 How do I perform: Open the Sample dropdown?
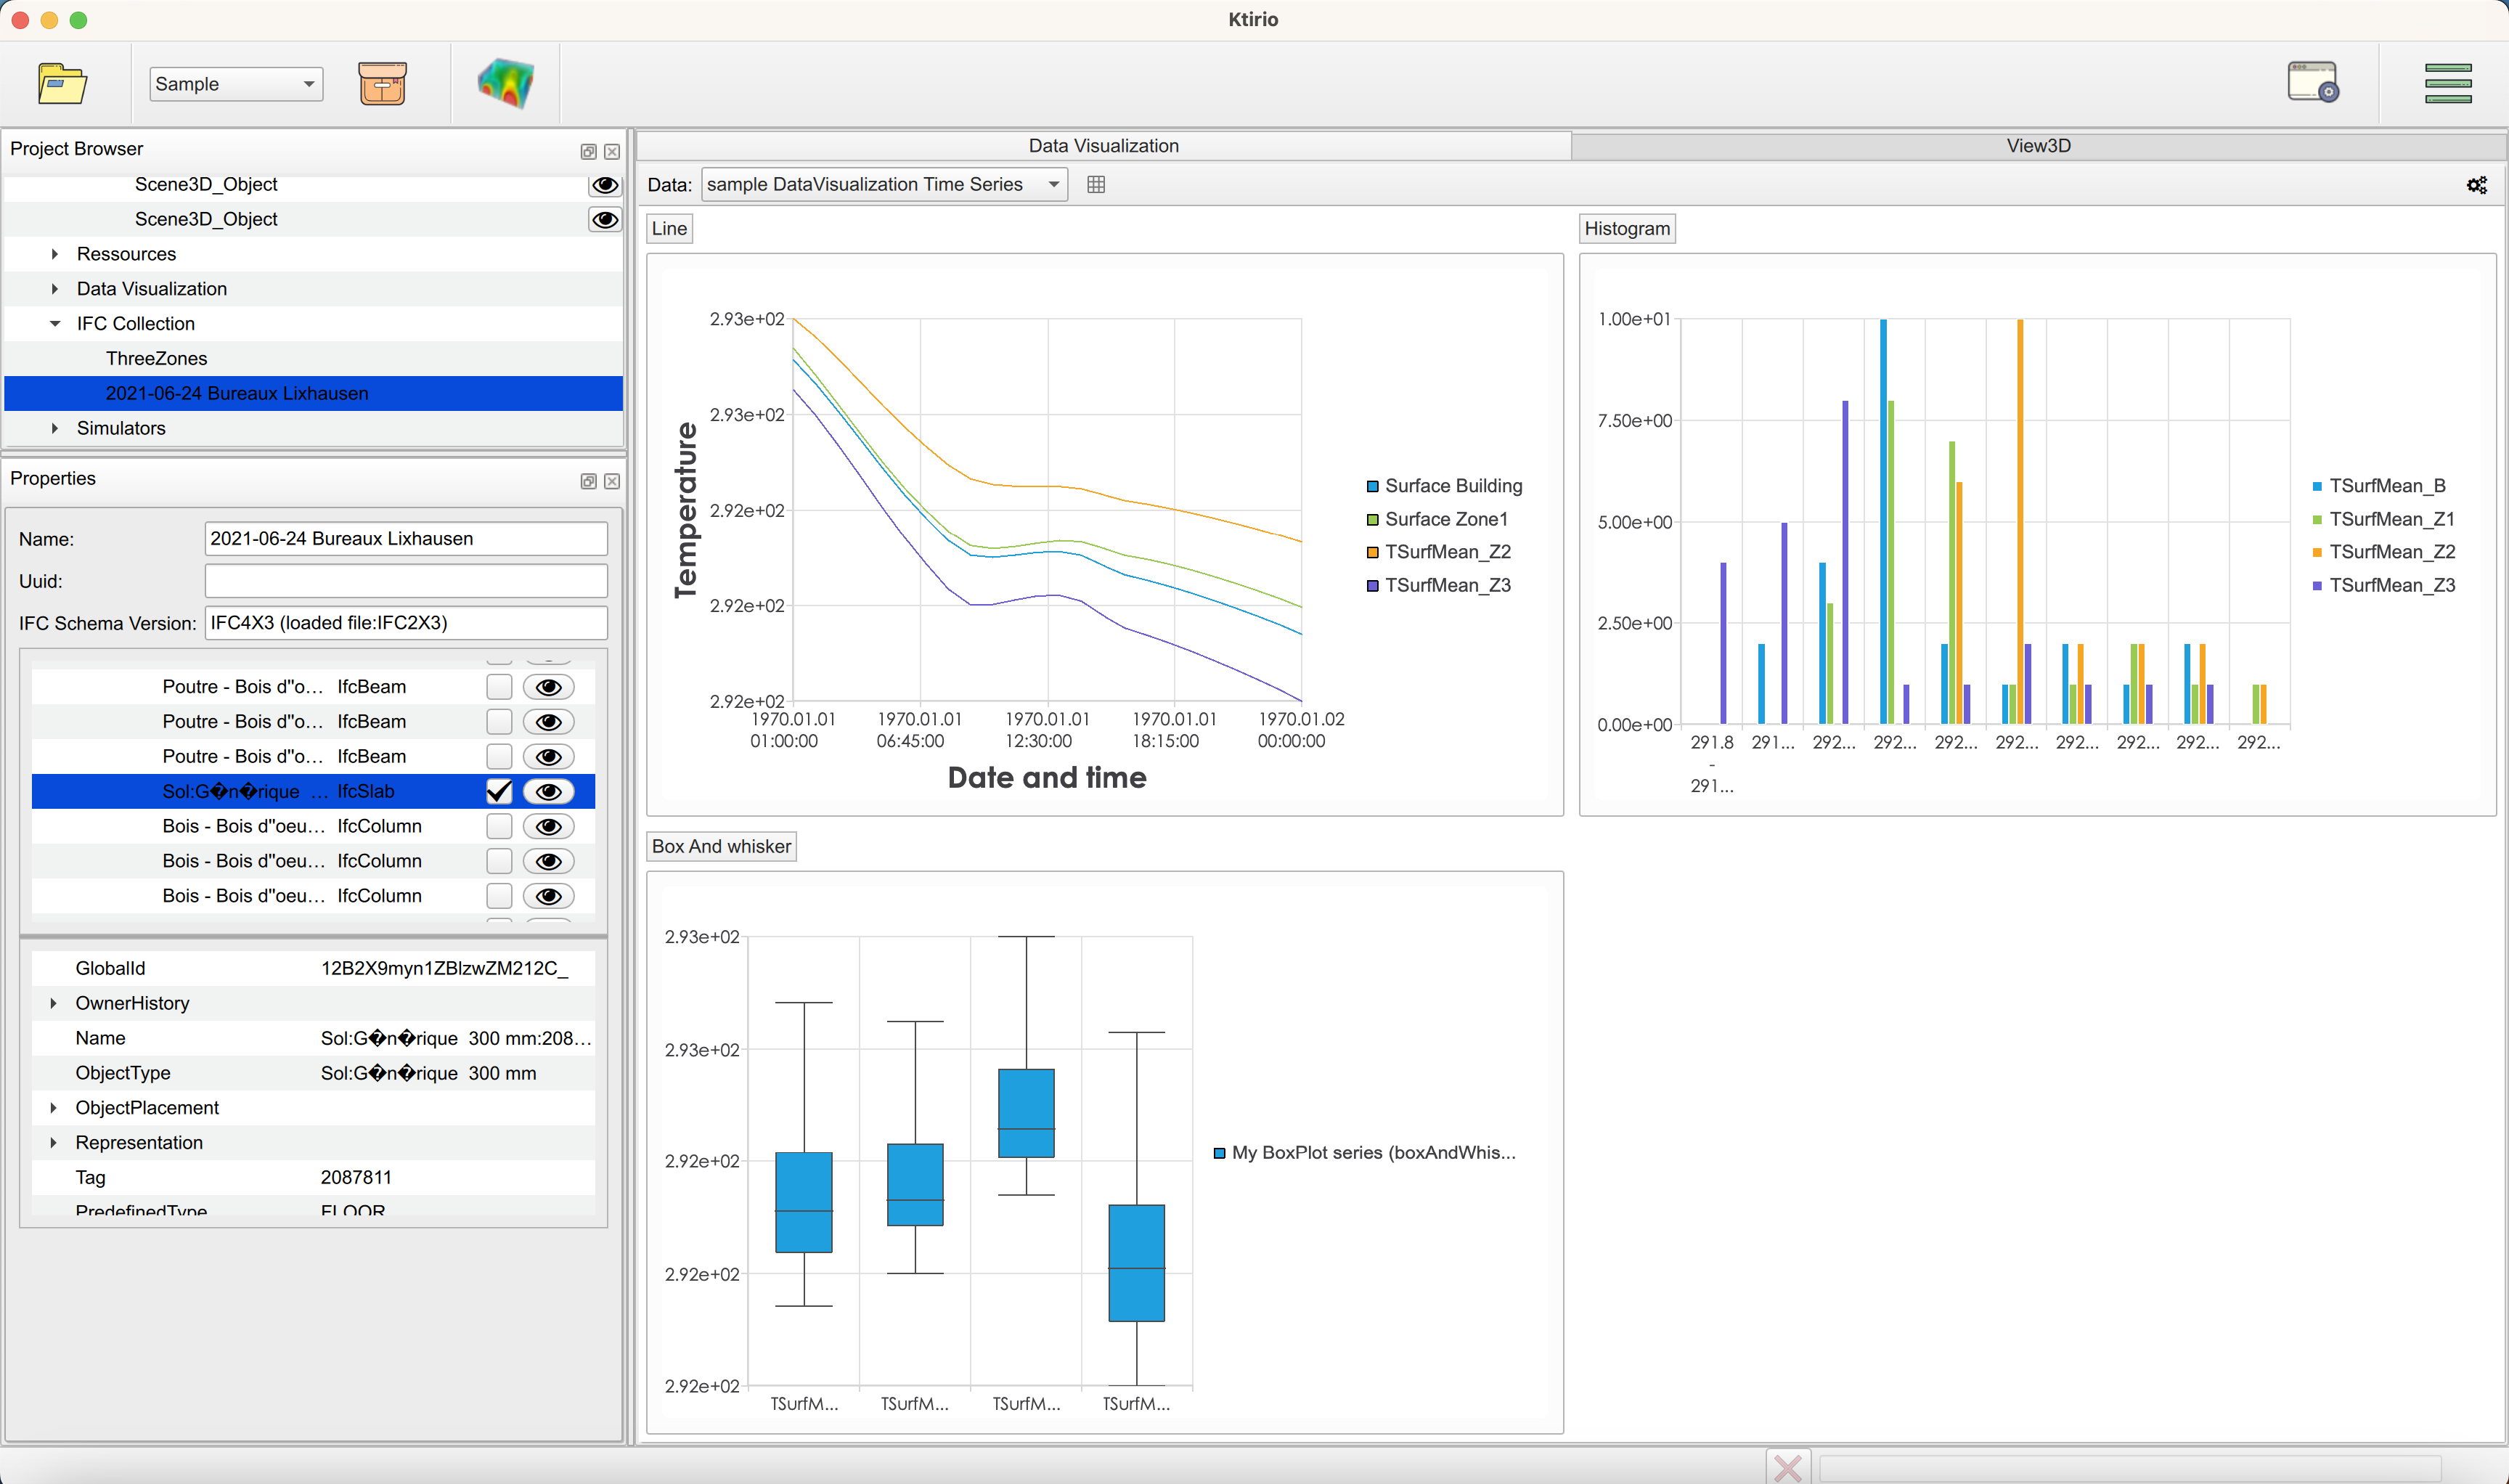click(x=236, y=84)
